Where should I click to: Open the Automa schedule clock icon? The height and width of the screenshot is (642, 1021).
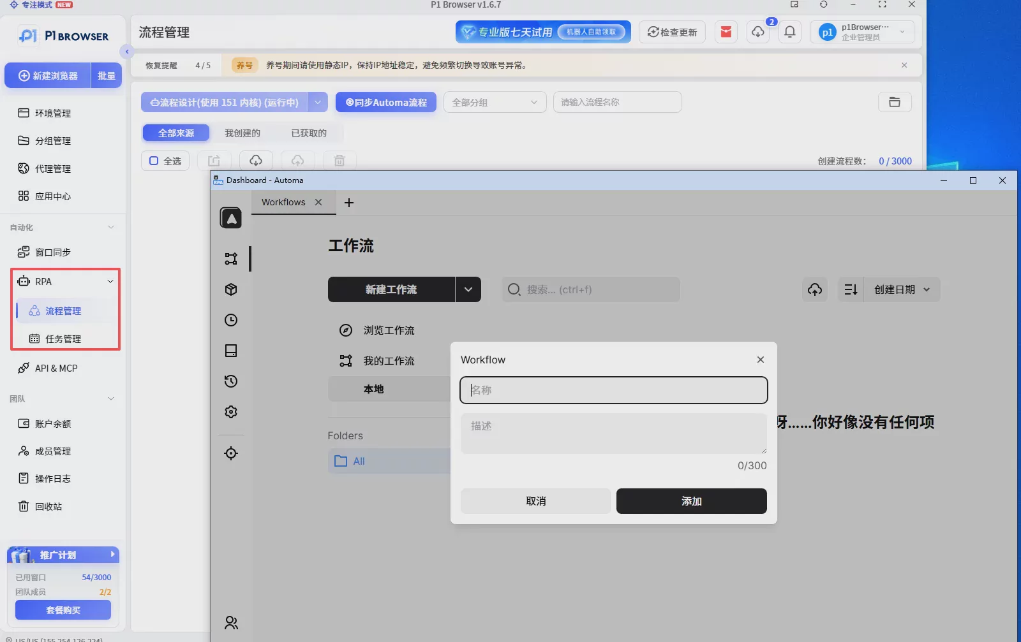[231, 320]
